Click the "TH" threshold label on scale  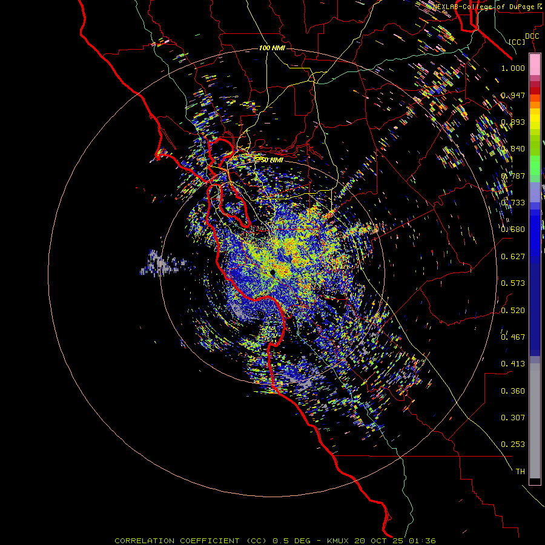point(520,472)
